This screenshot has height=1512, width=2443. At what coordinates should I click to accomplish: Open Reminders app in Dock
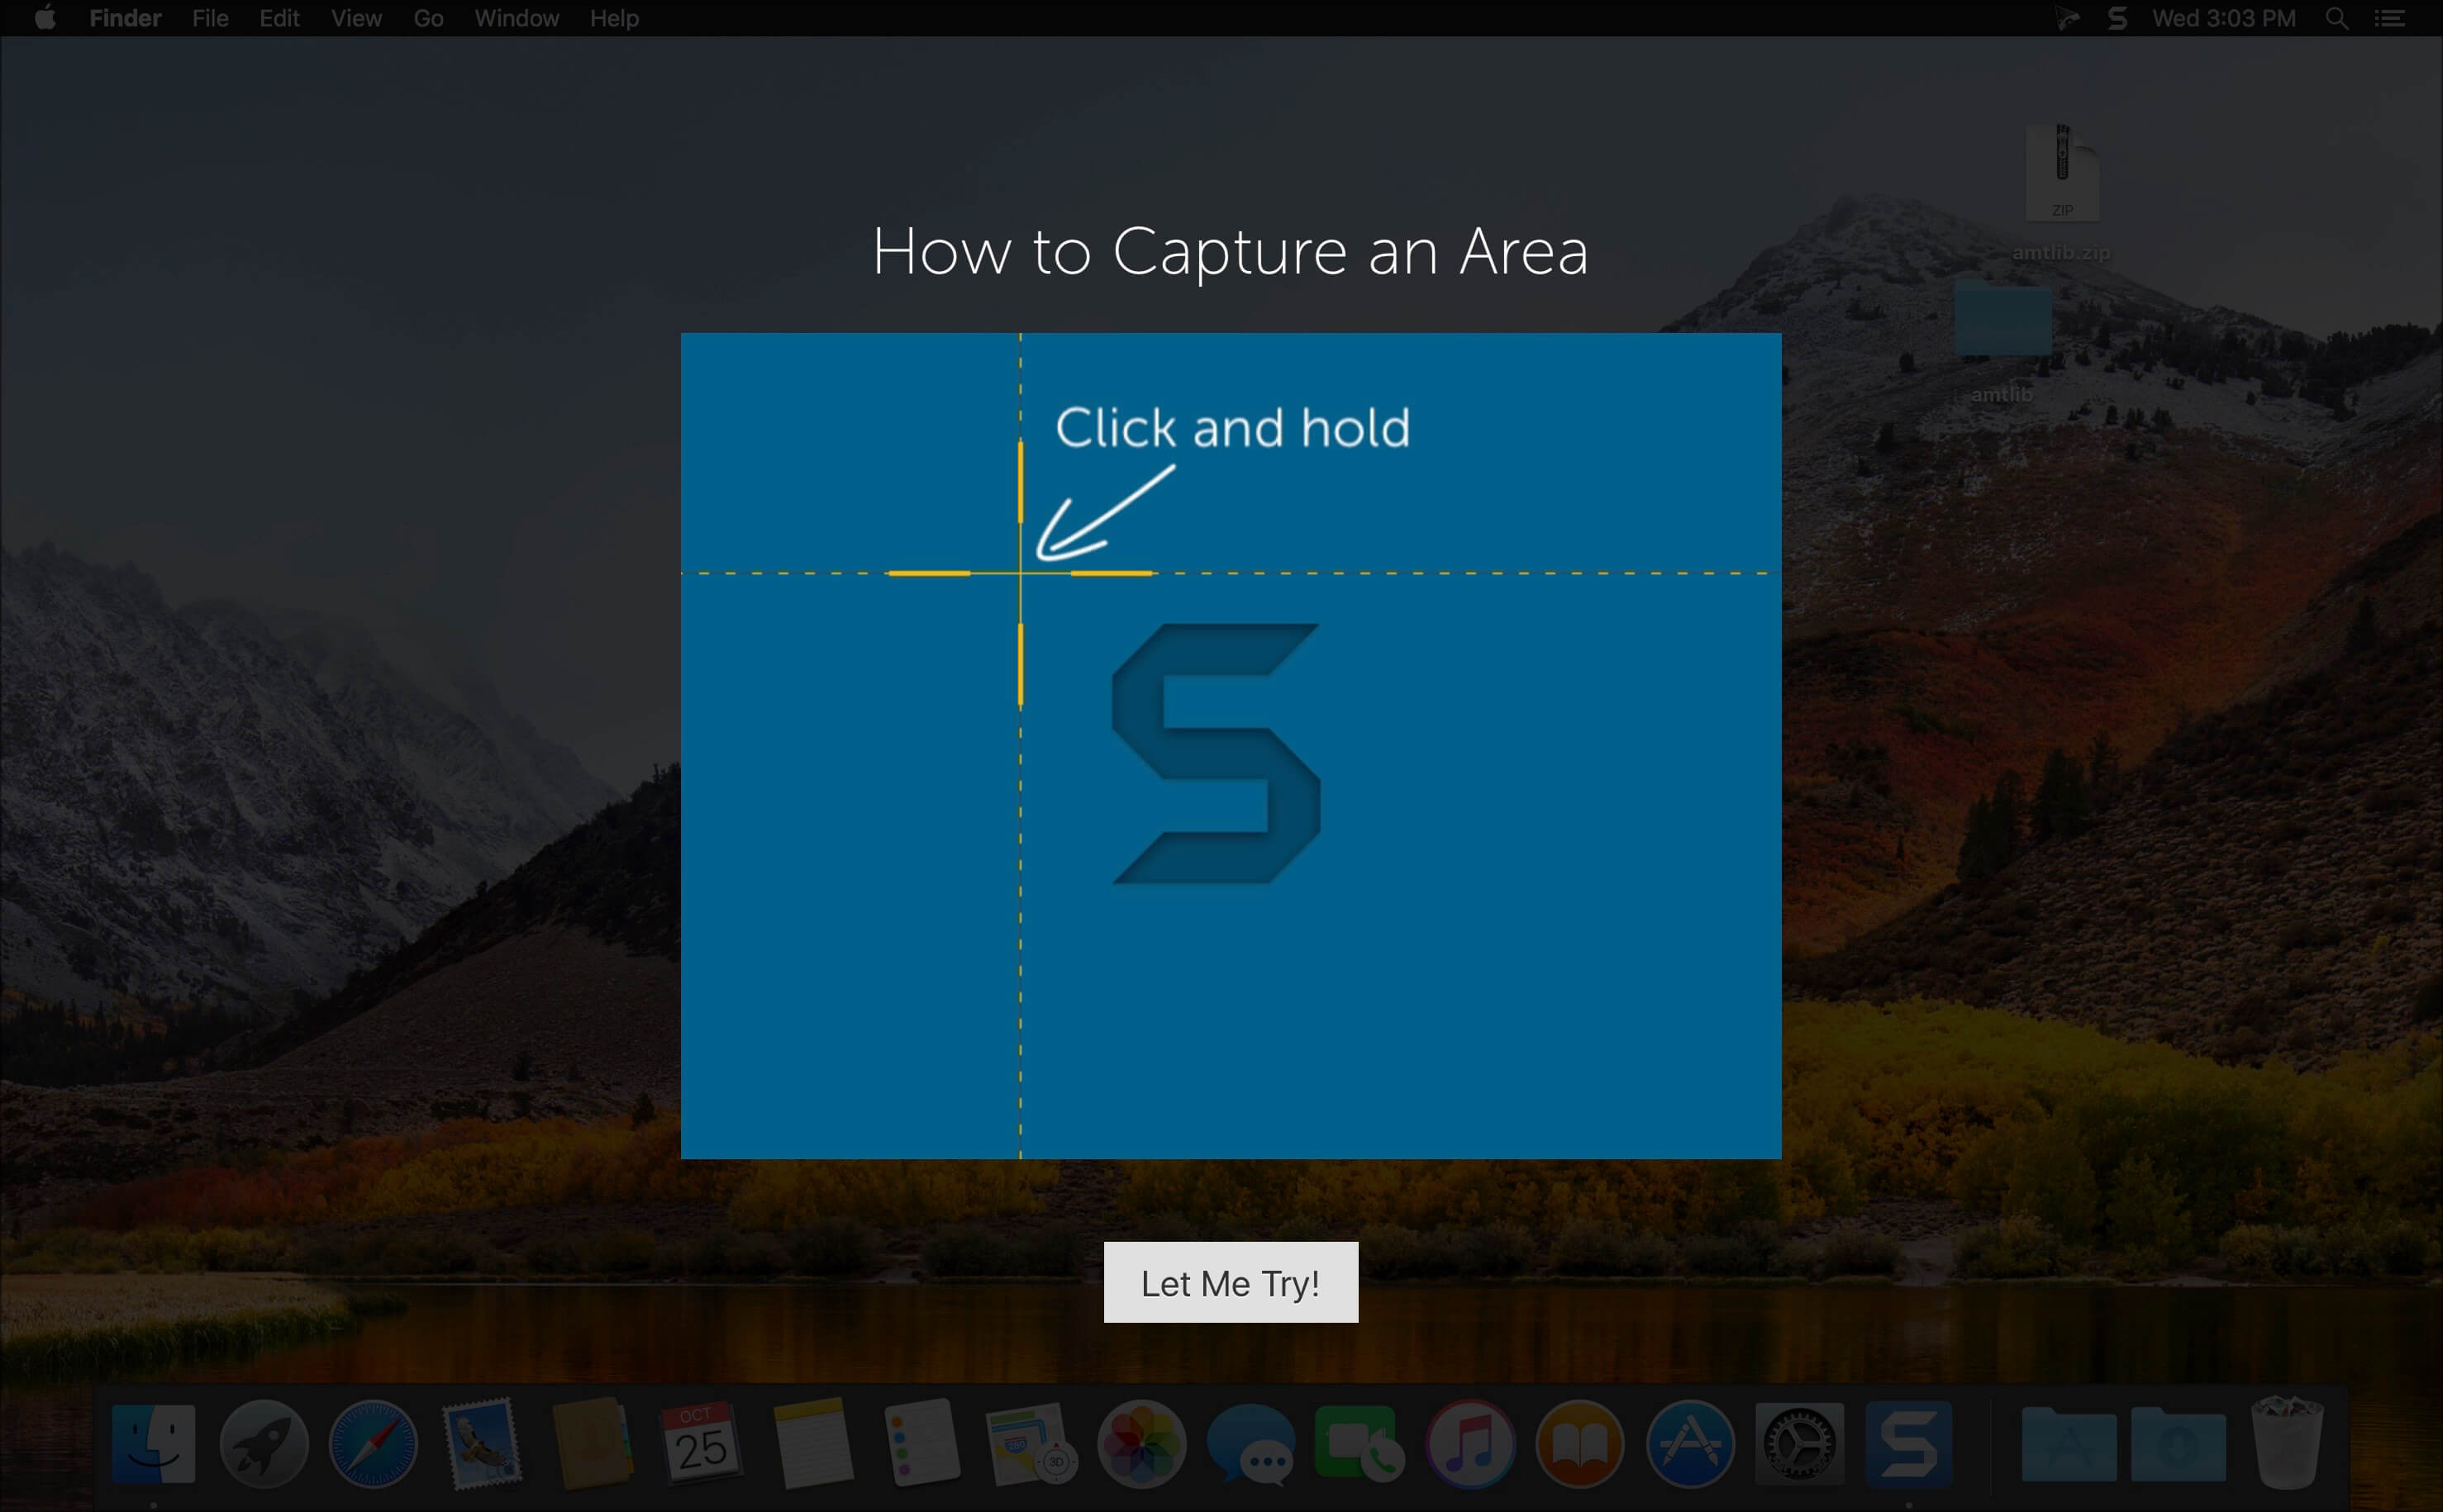coord(922,1443)
